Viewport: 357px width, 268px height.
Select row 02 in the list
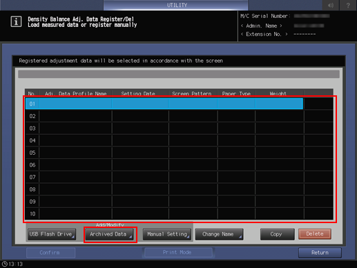164,116
